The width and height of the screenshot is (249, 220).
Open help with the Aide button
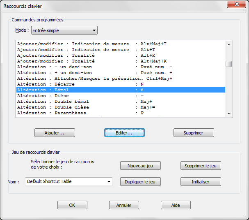(175, 205)
